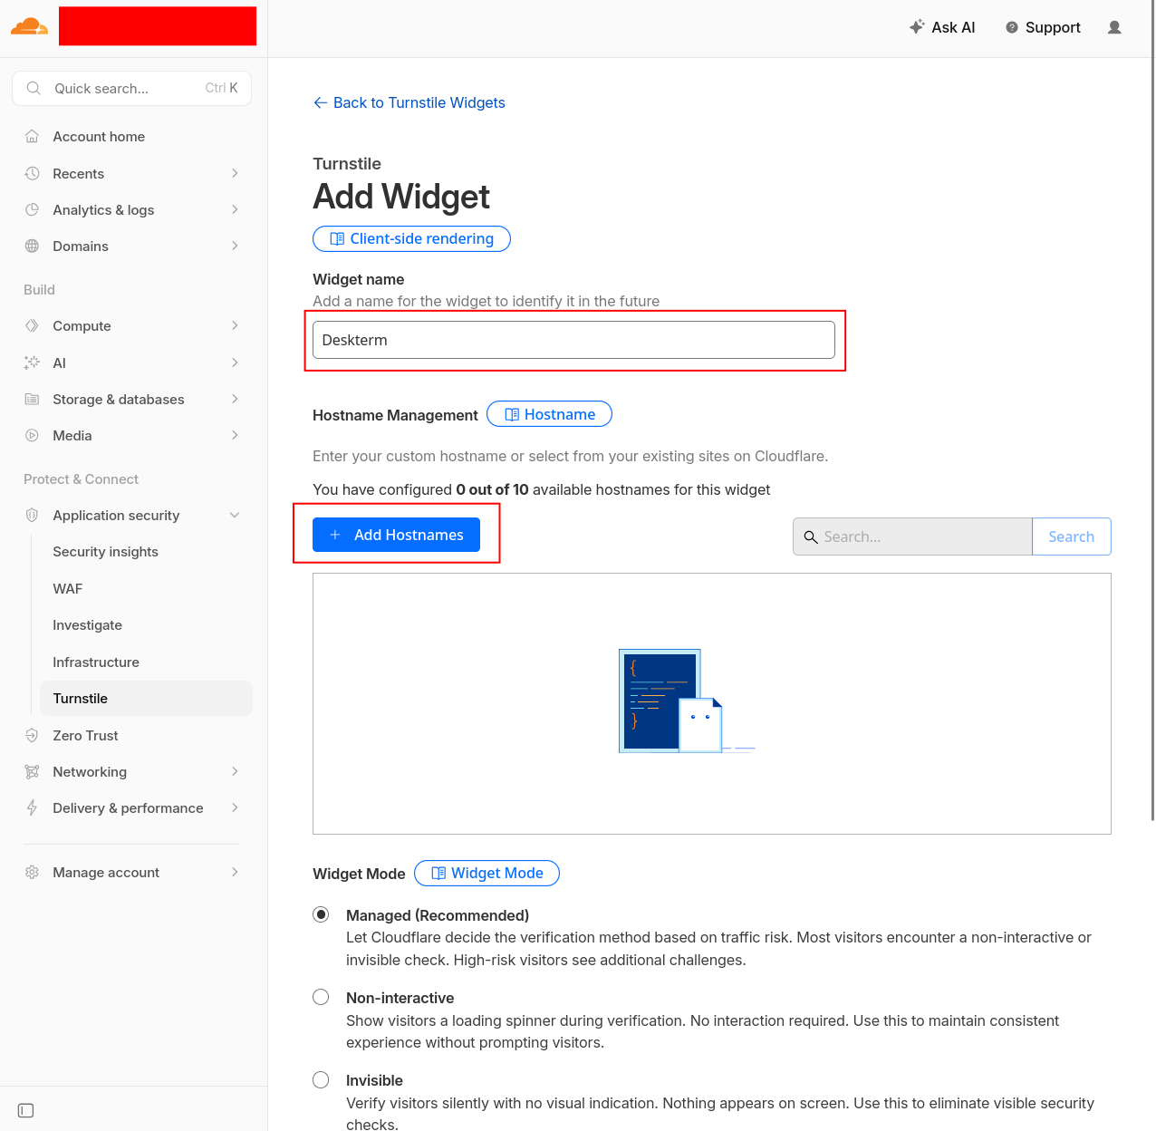Screen dimensions: 1156x1131
Task: Click the Add Hostnames button
Action: click(396, 535)
